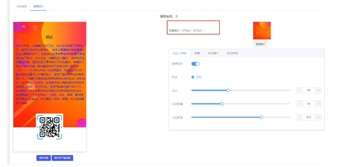
Task: Click the 背景图片 size label
Action: click(187, 31)
